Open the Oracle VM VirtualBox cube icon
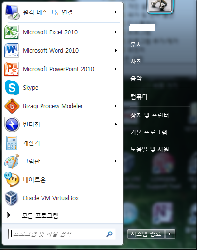The height and width of the screenshot is (250, 197). point(11,198)
